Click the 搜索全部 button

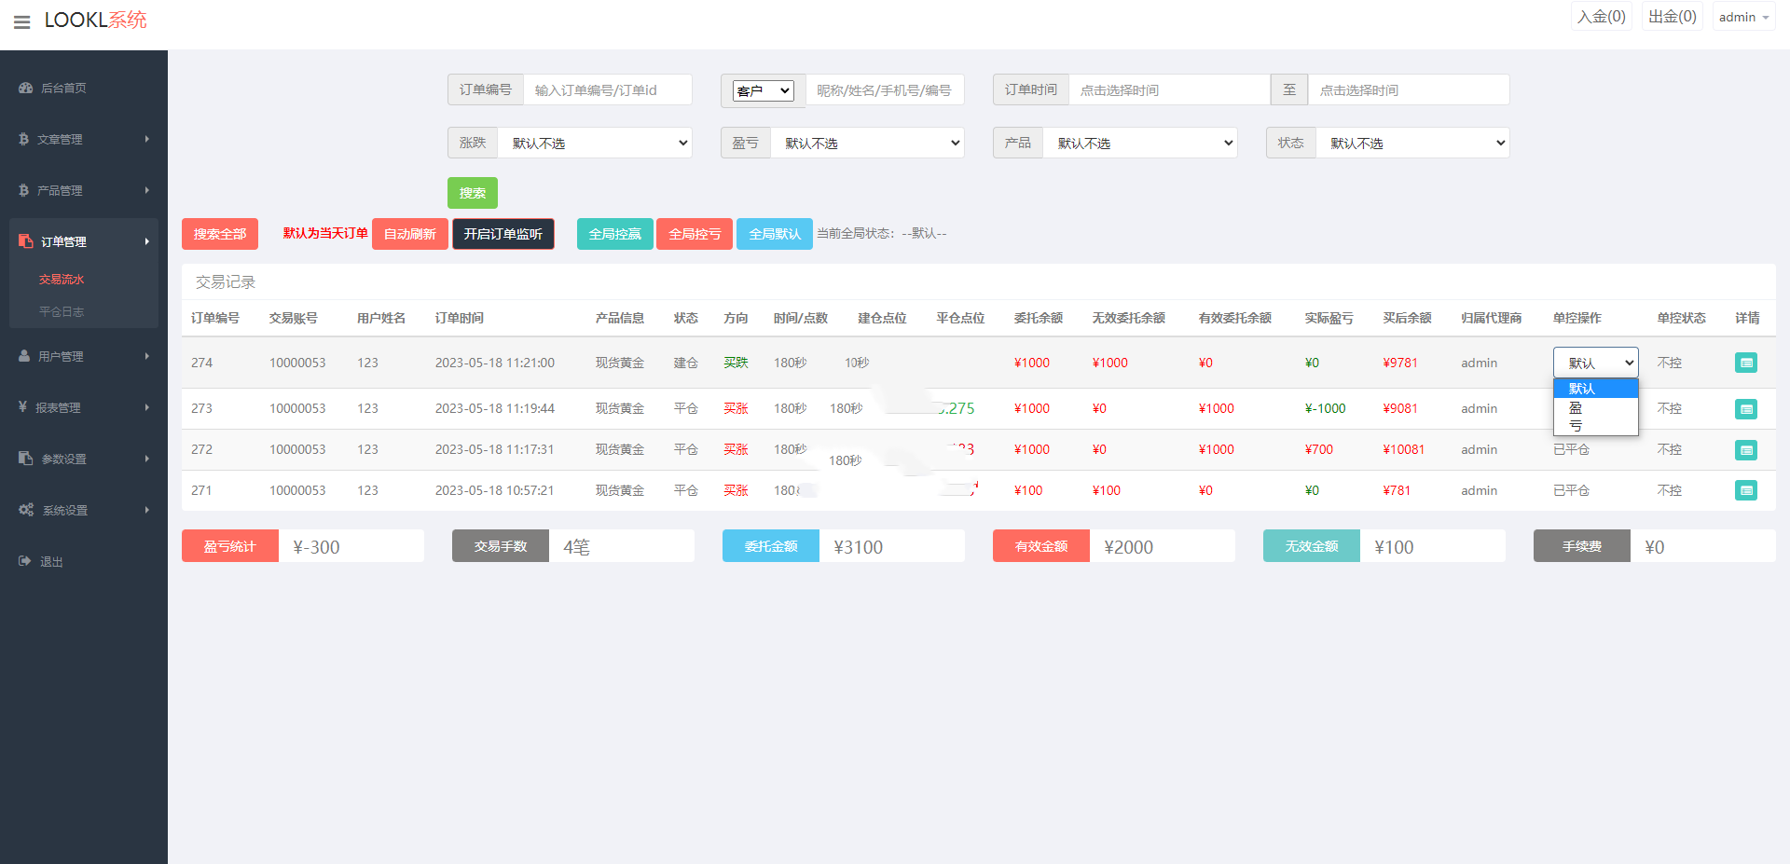click(x=220, y=234)
